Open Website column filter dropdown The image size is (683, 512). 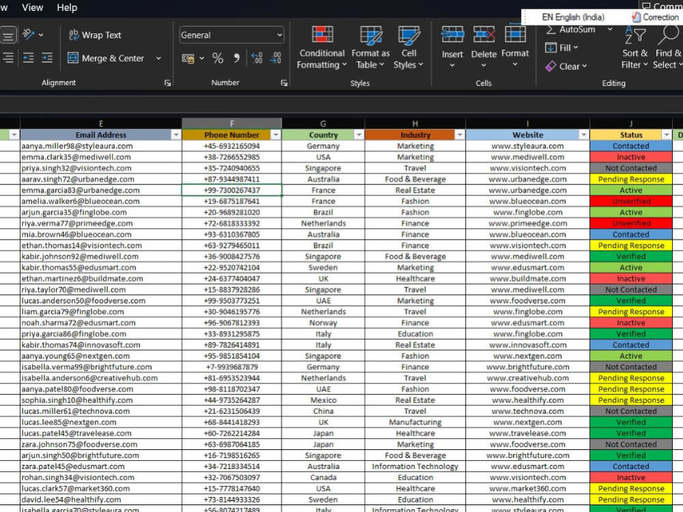584,135
